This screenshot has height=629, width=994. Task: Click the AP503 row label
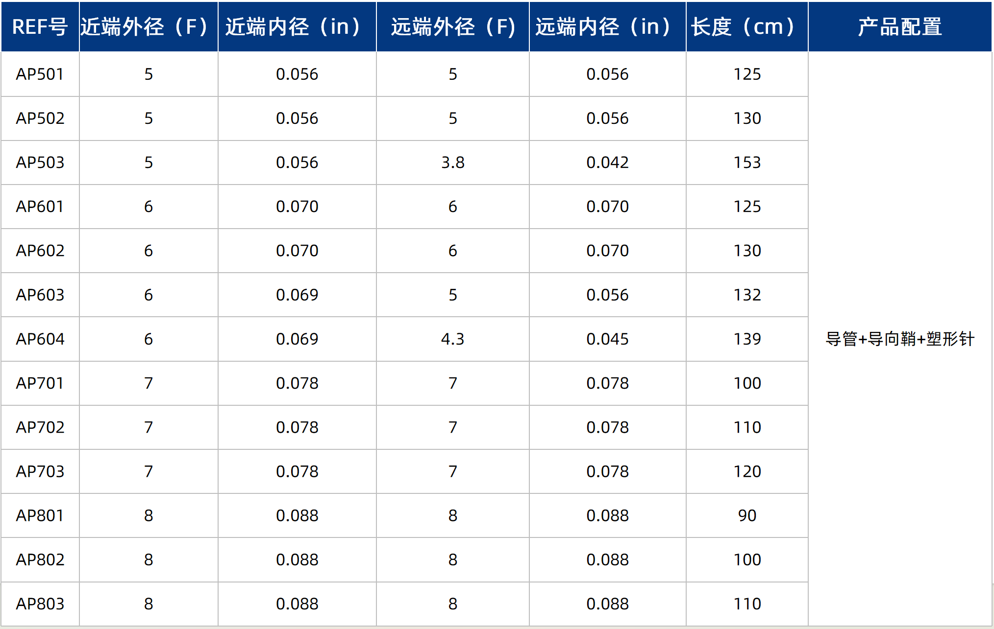click(x=40, y=163)
